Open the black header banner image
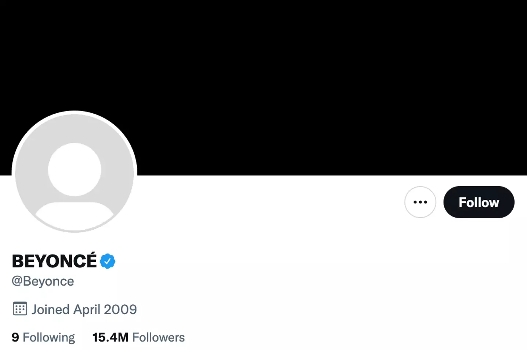Image resolution: width=527 pixels, height=350 pixels. [x=293, y=73]
